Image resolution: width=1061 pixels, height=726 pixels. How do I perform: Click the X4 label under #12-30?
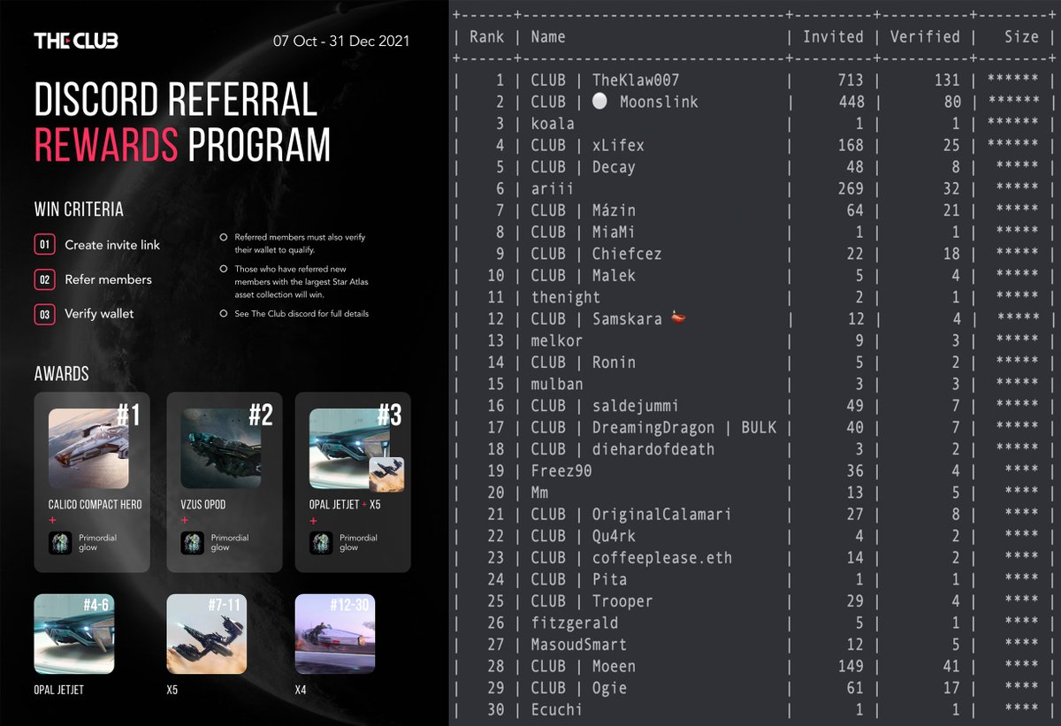[302, 690]
